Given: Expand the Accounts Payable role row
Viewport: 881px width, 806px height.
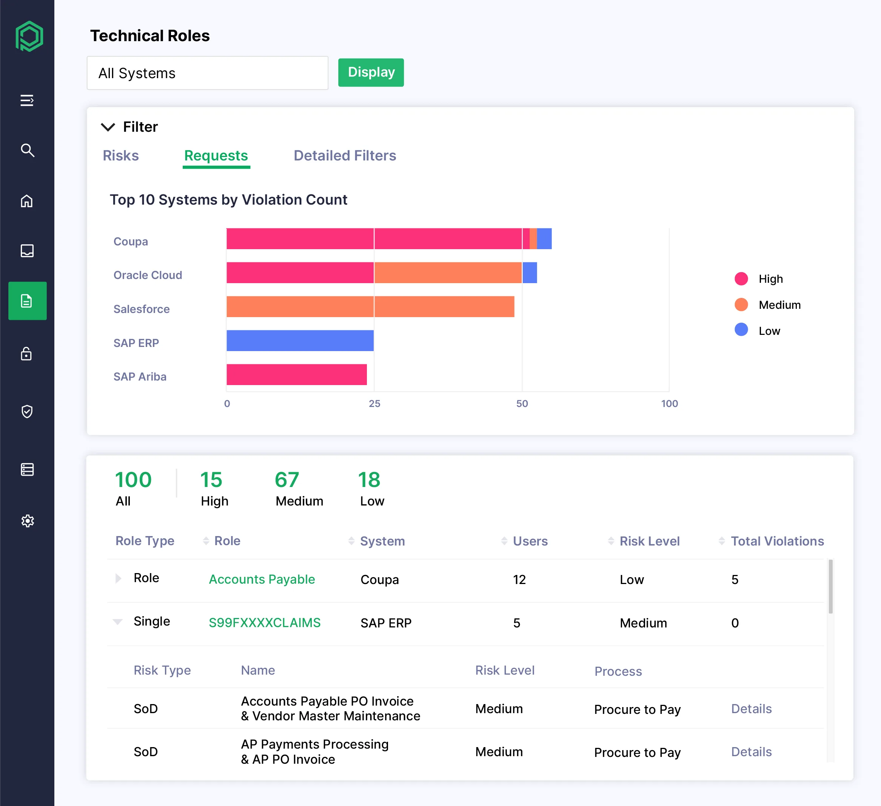Looking at the screenshot, I should point(118,578).
